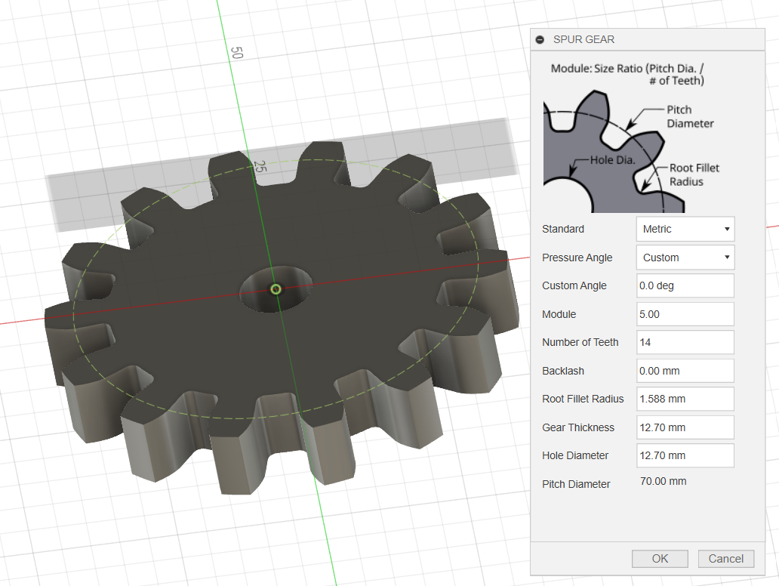Viewport: 779px width, 586px height.
Task: Click the Pitch Diameter 70.00 mm value
Action: [663, 482]
